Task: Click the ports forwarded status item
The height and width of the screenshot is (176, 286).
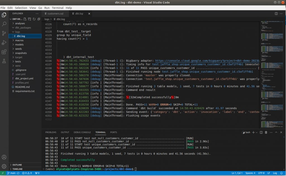Action: point(37,173)
